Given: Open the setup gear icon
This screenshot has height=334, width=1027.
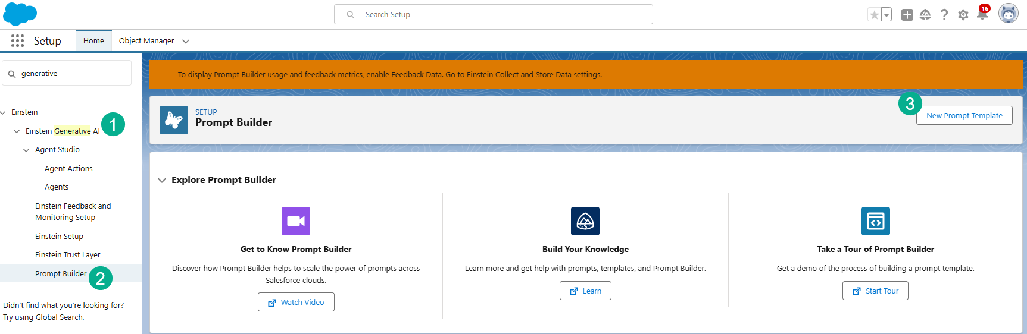Looking at the screenshot, I should tap(963, 15).
